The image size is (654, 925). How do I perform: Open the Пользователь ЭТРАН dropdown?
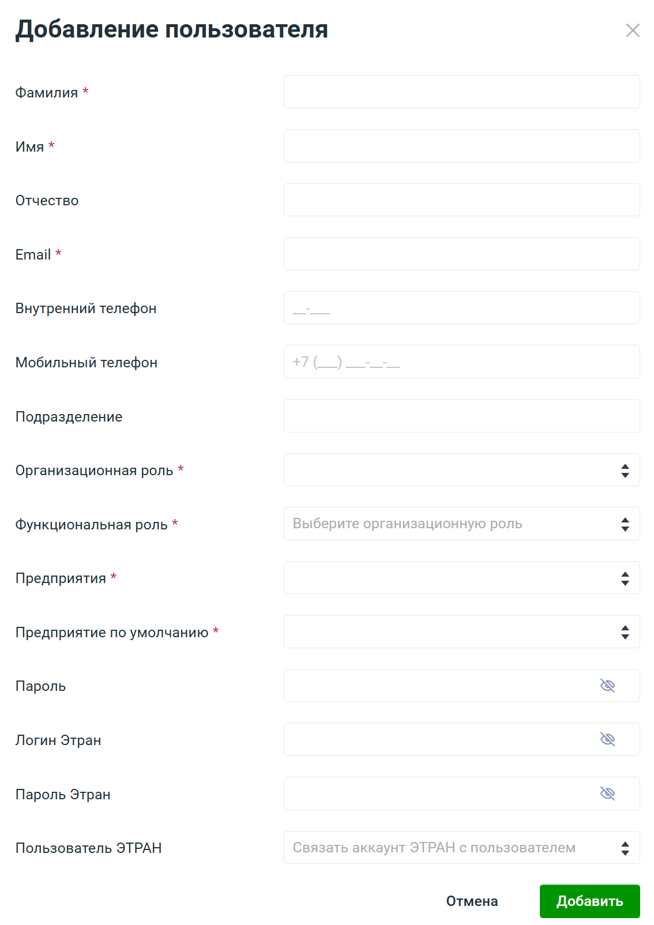tap(461, 848)
